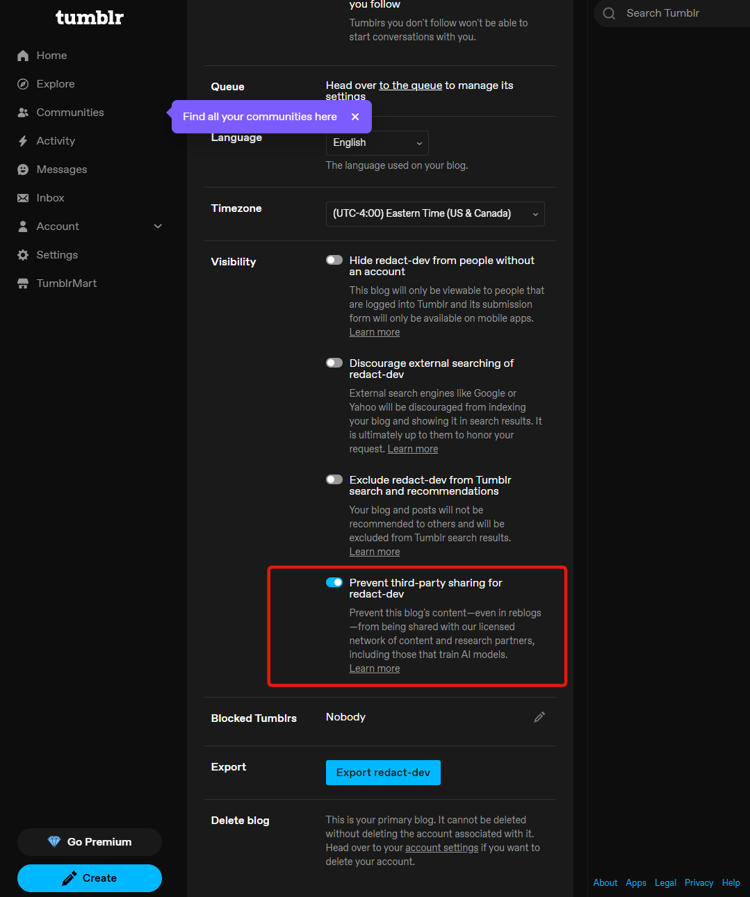750x897 pixels.
Task: Open Learn more under Discourage external searching
Action: pos(413,449)
